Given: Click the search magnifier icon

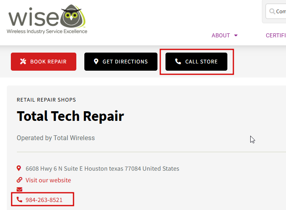Looking at the screenshot, I should pyautogui.click(x=272, y=11).
